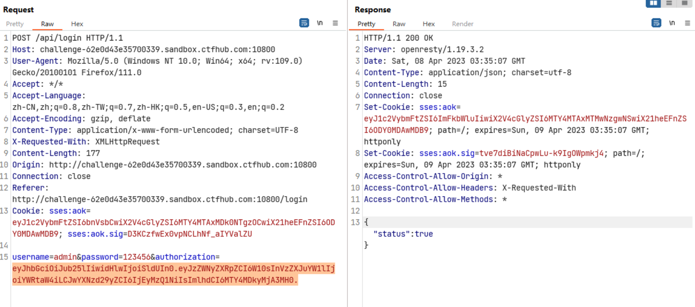
Task: Open the Response panel options menu
Action: click(x=687, y=23)
